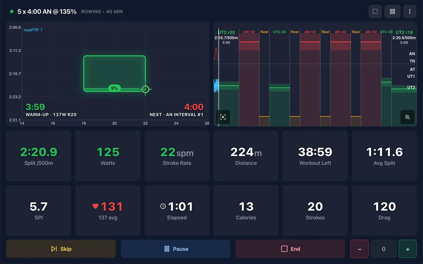
Task: Click the clock icon beside Elapsed time
Action: point(163,206)
